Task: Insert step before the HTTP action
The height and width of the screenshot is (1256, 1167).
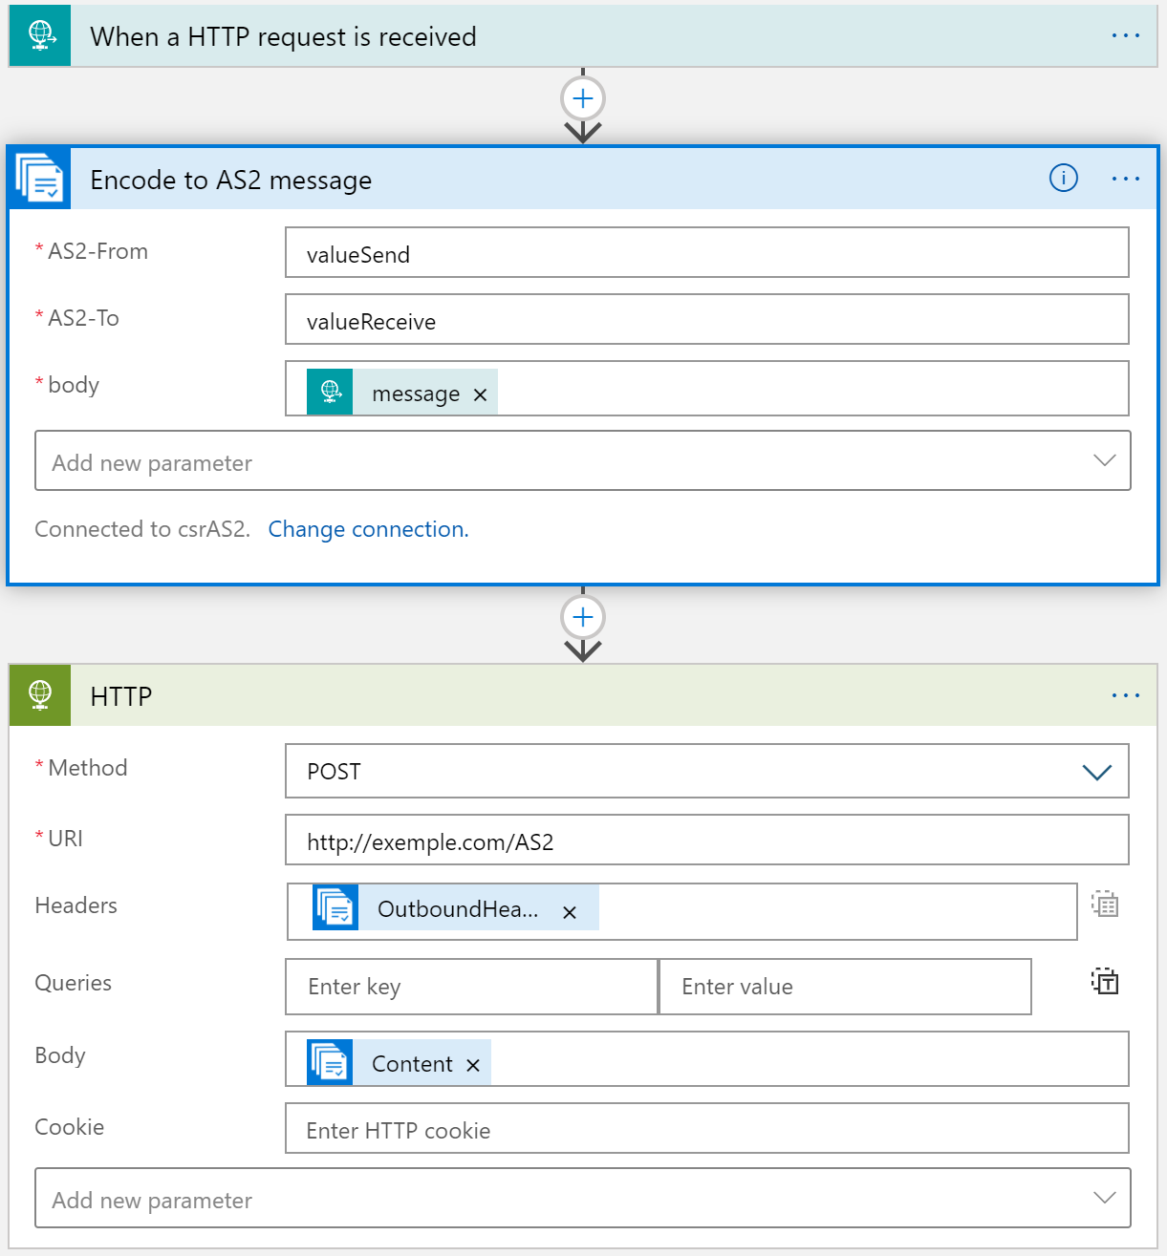Action: pyautogui.click(x=583, y=617)
